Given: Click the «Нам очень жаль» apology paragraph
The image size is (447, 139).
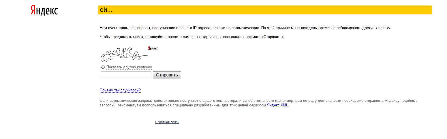Looking at the screenshot, I should pos(245,28).
